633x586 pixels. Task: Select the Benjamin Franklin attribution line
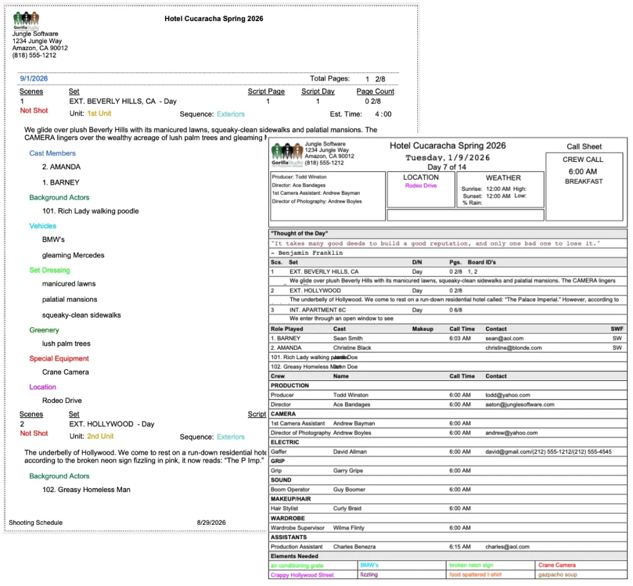point(307,253)
